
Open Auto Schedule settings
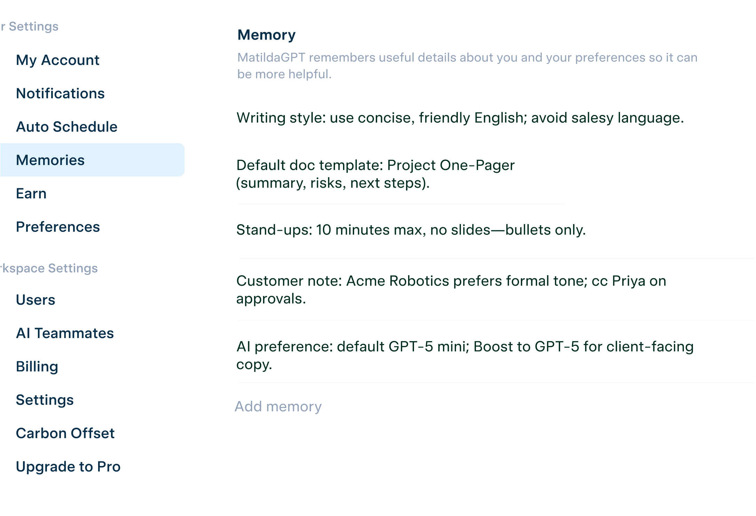click(x=67, y=127)
